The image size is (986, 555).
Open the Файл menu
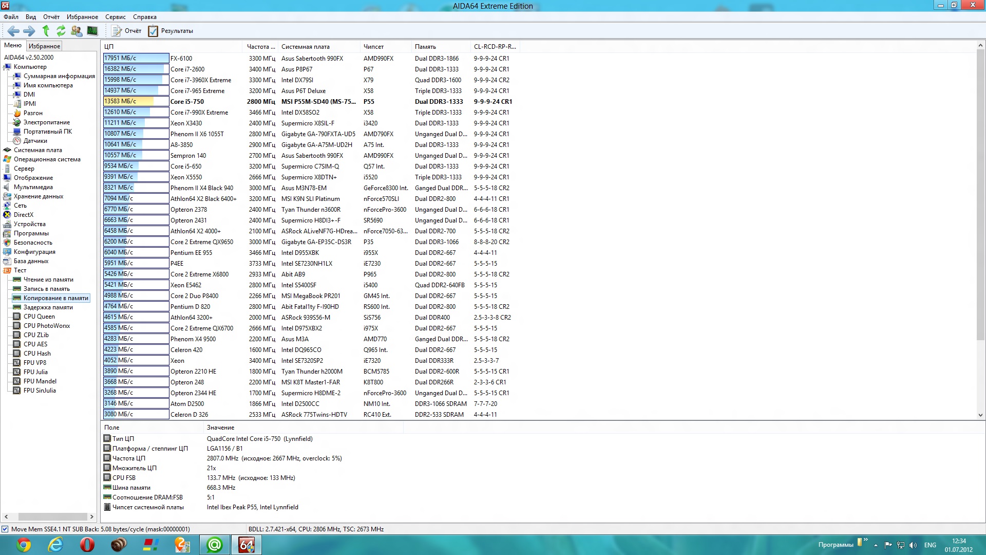point(11,17)
